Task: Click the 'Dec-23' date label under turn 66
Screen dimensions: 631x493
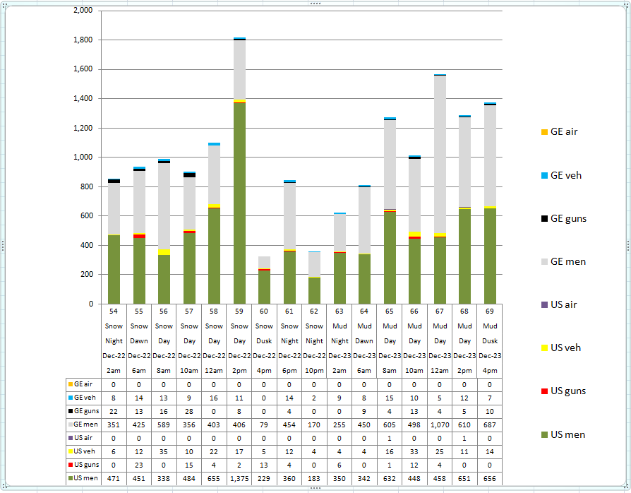Action: (414, 356)
